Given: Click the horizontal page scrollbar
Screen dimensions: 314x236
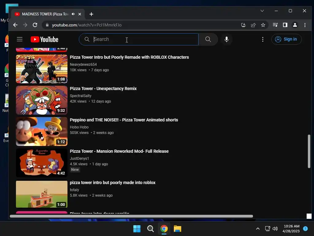Looking at the screenshot, I should click(x=131, y=216).
